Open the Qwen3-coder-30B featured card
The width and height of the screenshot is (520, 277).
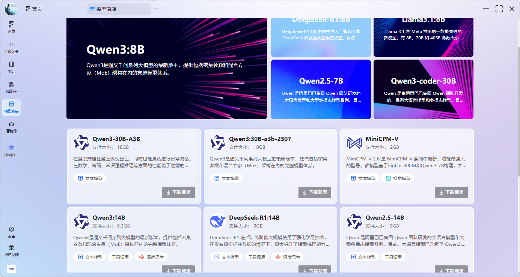423,89
